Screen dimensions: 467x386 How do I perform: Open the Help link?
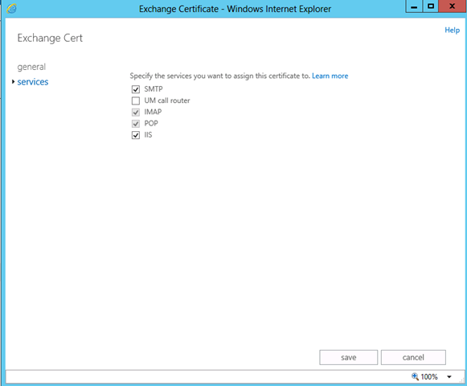tap(452, 30)
